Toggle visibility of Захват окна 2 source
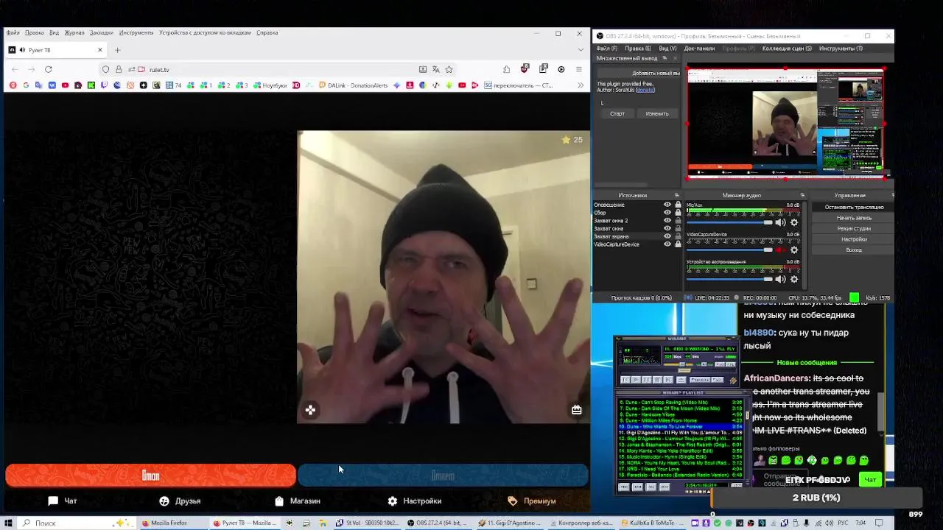Image resolution: width=943 pixels, height=530 pixels. [x=667, y=221]
